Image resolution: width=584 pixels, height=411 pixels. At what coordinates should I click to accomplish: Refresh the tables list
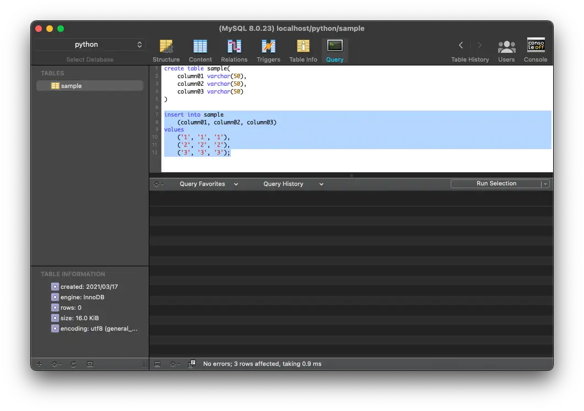[73, 364]
